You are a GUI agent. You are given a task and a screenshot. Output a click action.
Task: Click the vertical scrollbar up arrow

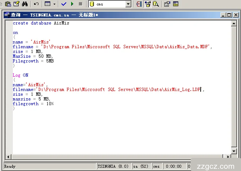click(234, 23)
